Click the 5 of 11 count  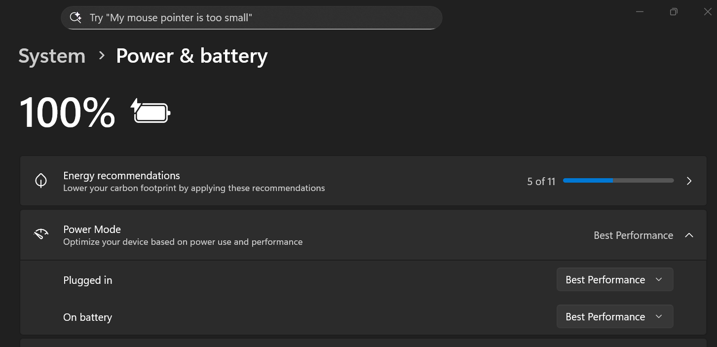[541, 182]
